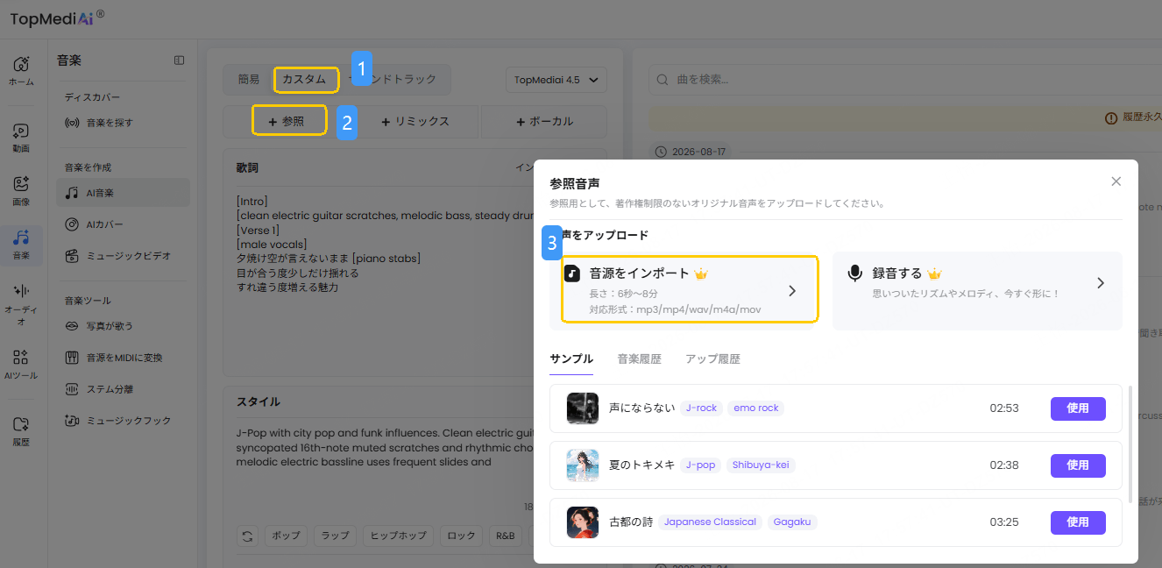1162x568 pixels.
Task: Click thumbnail of 夏のトキメキ sample
Action: tap(583, 465)
